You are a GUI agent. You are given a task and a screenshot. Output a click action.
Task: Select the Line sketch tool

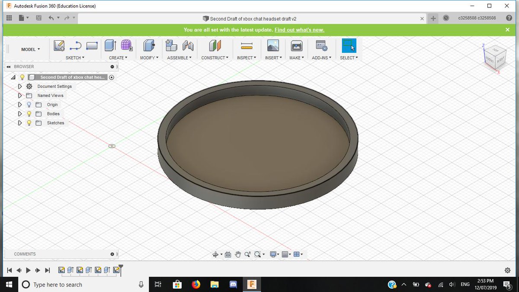(75, 45)
